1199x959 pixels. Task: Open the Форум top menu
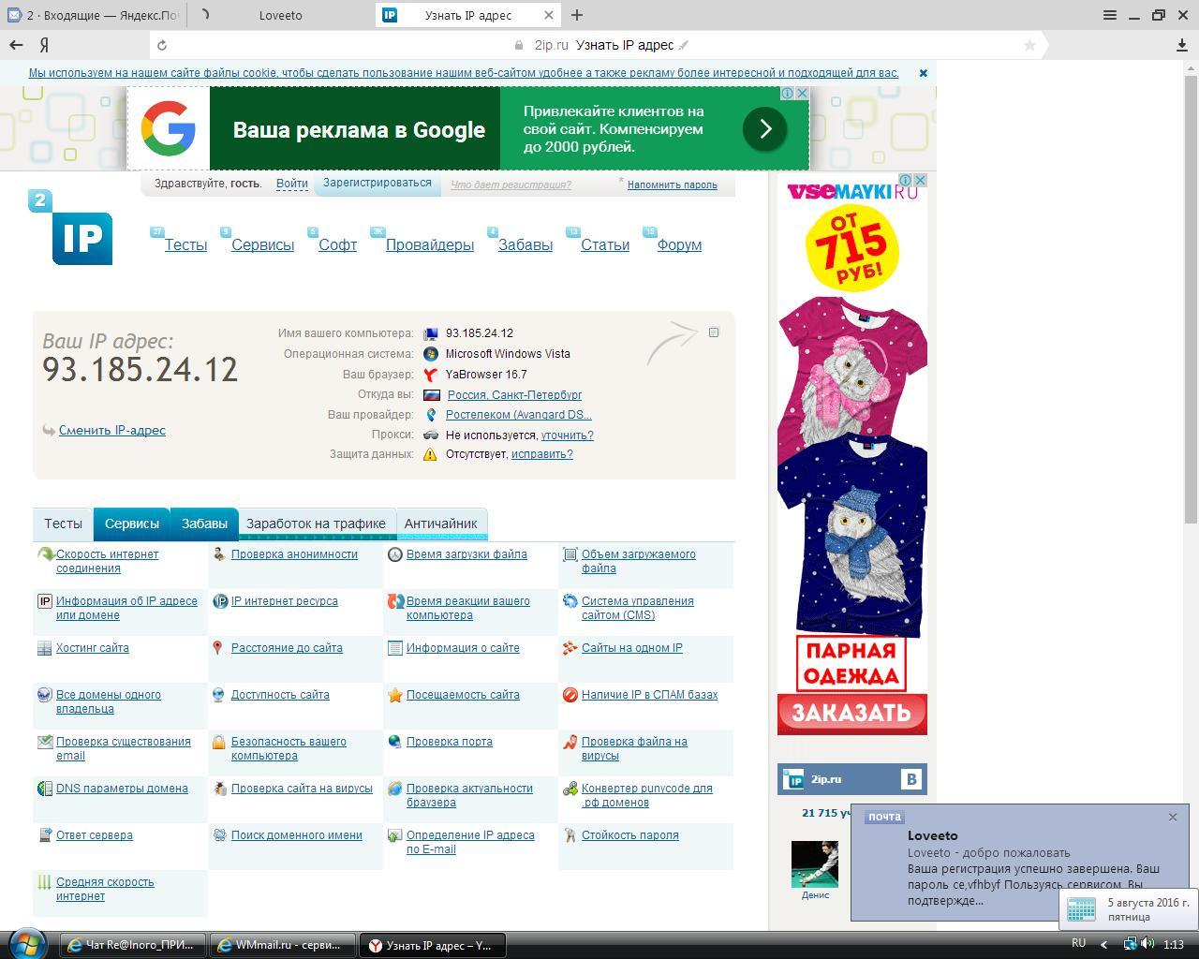click(x=679, y=244)
